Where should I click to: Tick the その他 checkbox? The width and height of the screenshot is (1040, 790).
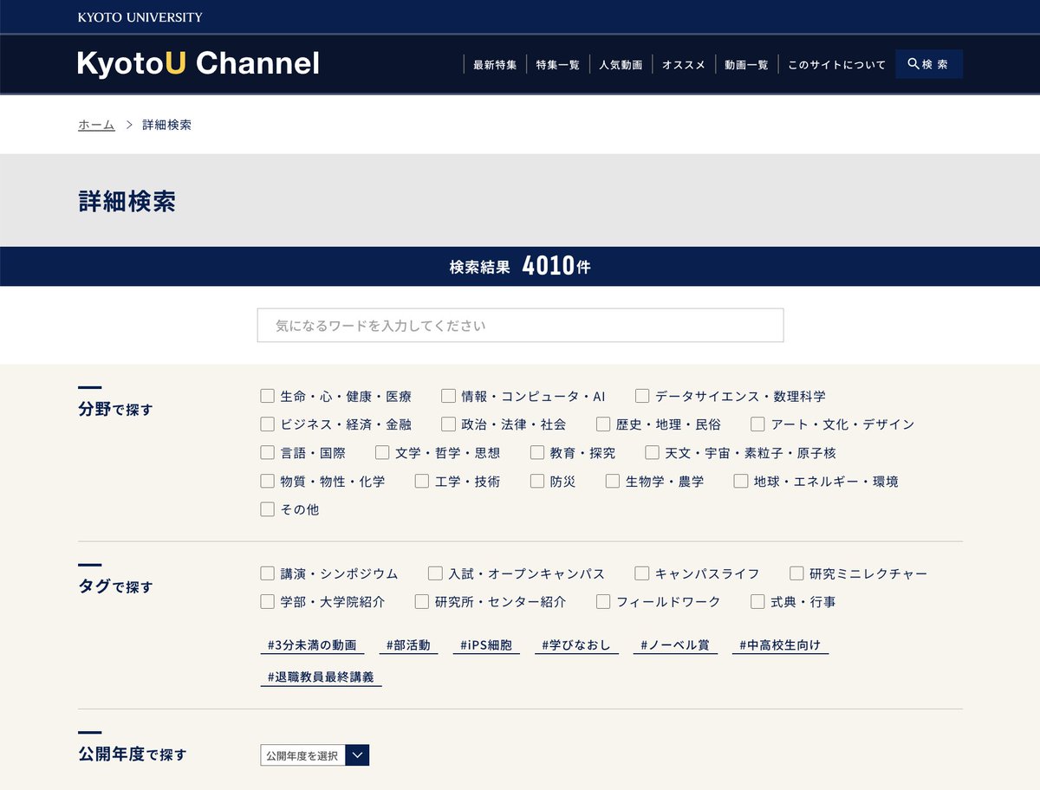(267, 509)
